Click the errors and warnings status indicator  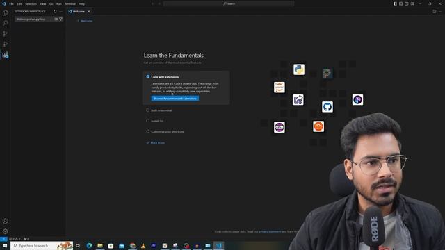(x=15, y=239)
